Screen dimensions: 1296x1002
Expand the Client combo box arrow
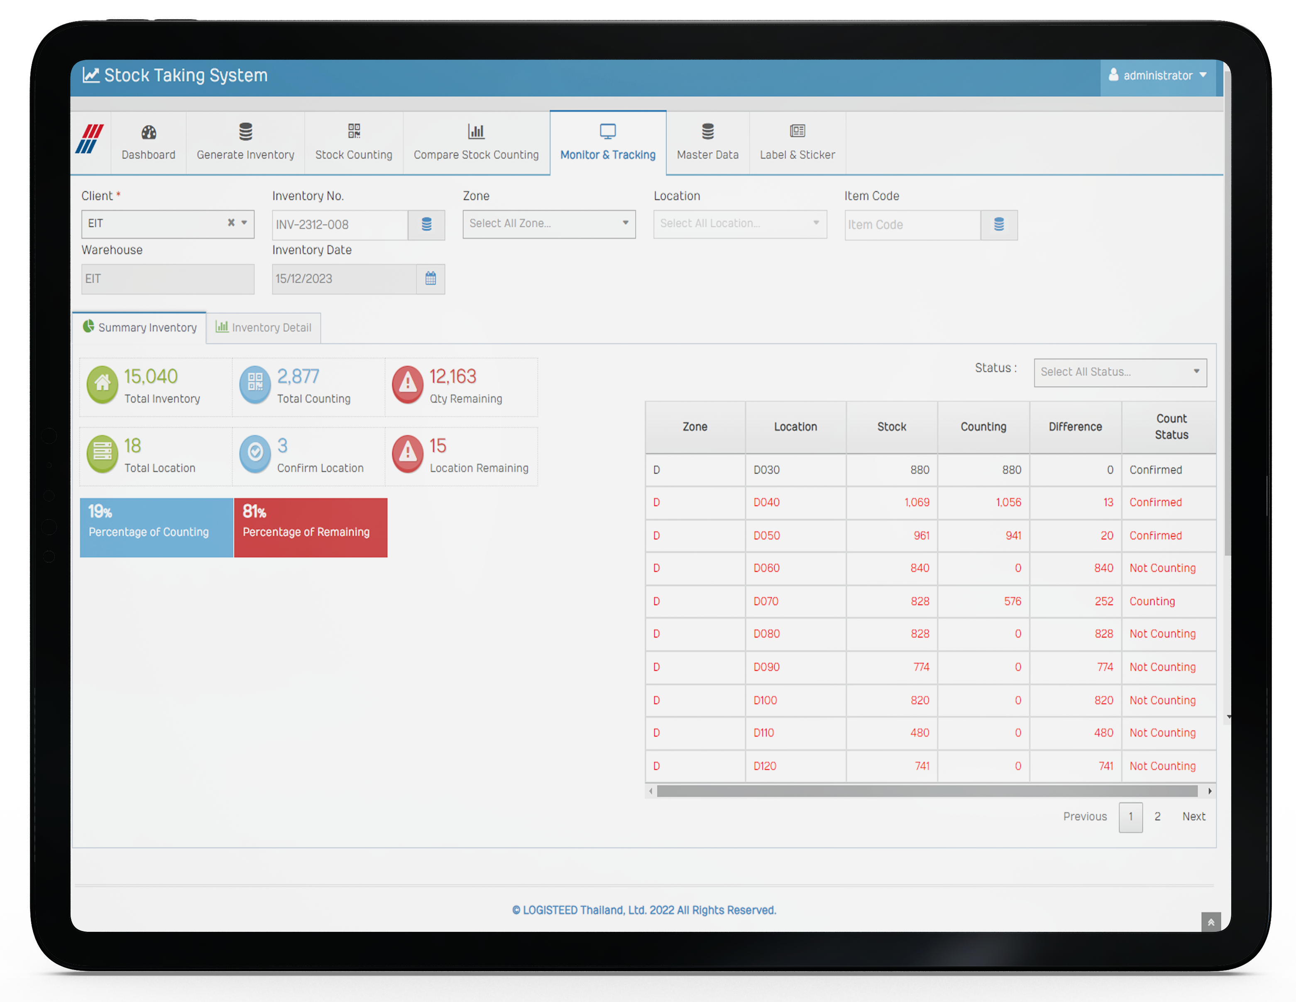click(x=245, y=223)
